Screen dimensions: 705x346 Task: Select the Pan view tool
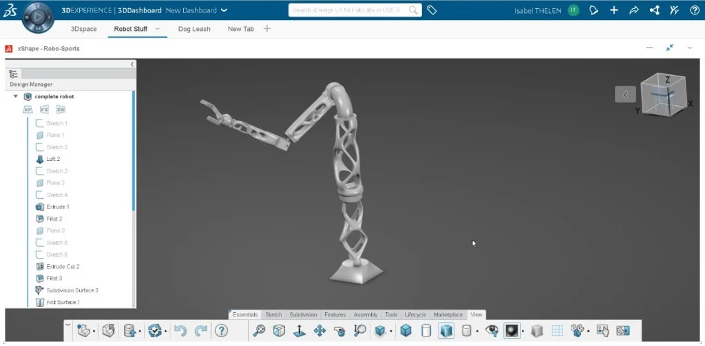coord(319,331)
